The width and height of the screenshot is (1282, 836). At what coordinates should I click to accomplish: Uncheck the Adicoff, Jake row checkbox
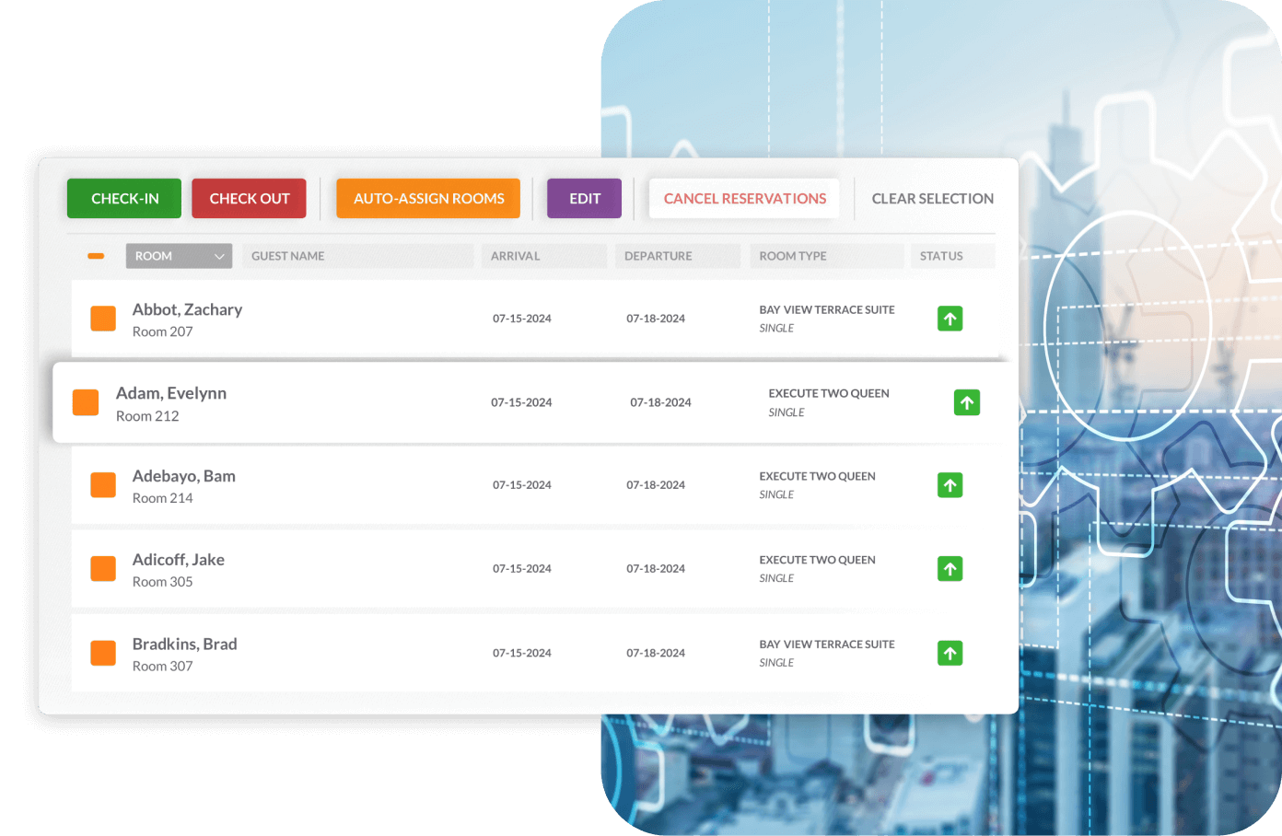(x=103, y=569)
